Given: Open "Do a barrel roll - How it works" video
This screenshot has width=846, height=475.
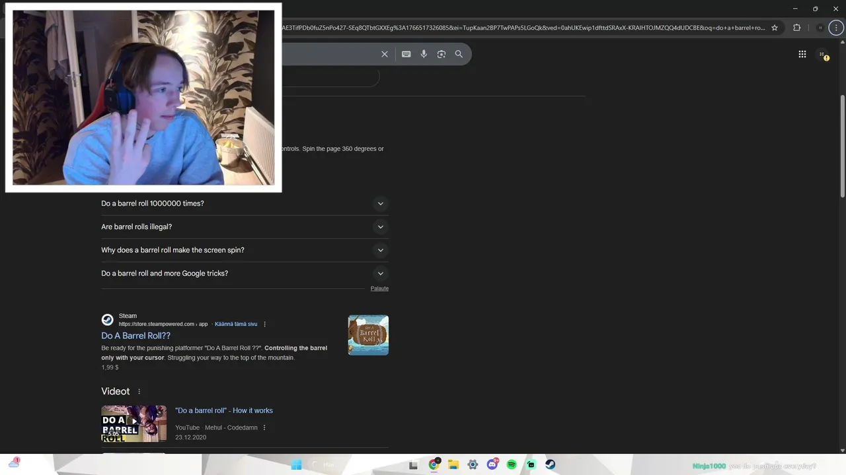Looking at the screenshot, I should [x=224, y=410].
